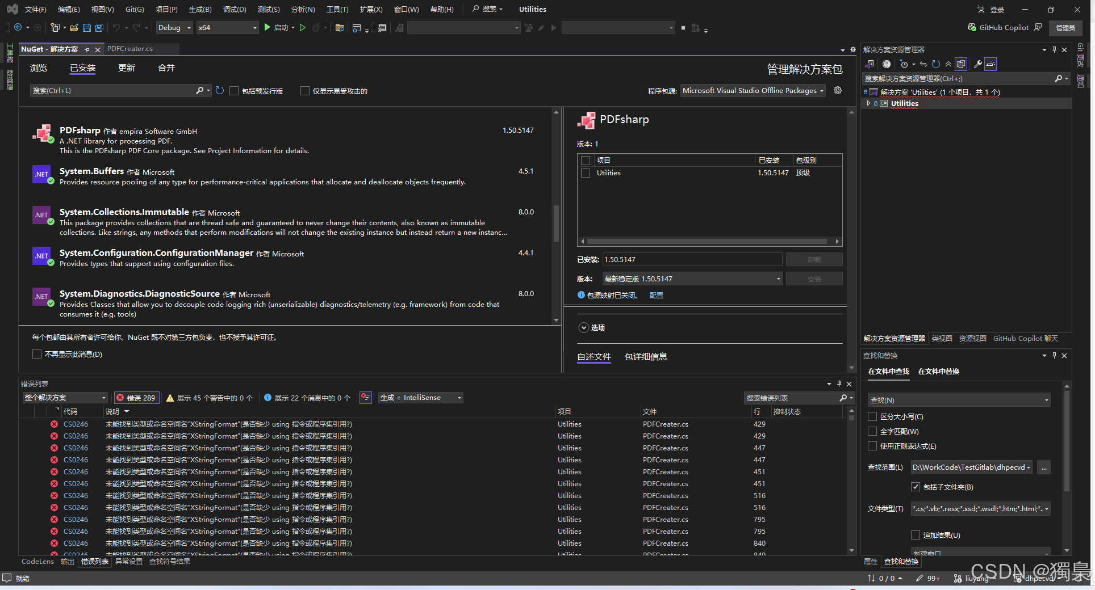
Task: Click the Save file disk icon
Action: point(87,27)
